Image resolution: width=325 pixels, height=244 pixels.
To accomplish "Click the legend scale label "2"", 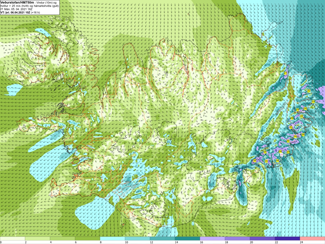I will 26,242.
